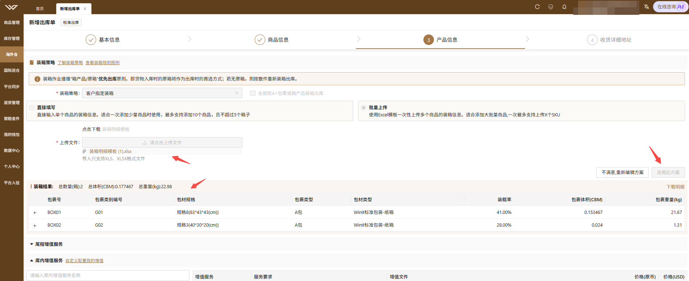
Task: Click the 0.153467 volume cell
Action: (593, 212)
